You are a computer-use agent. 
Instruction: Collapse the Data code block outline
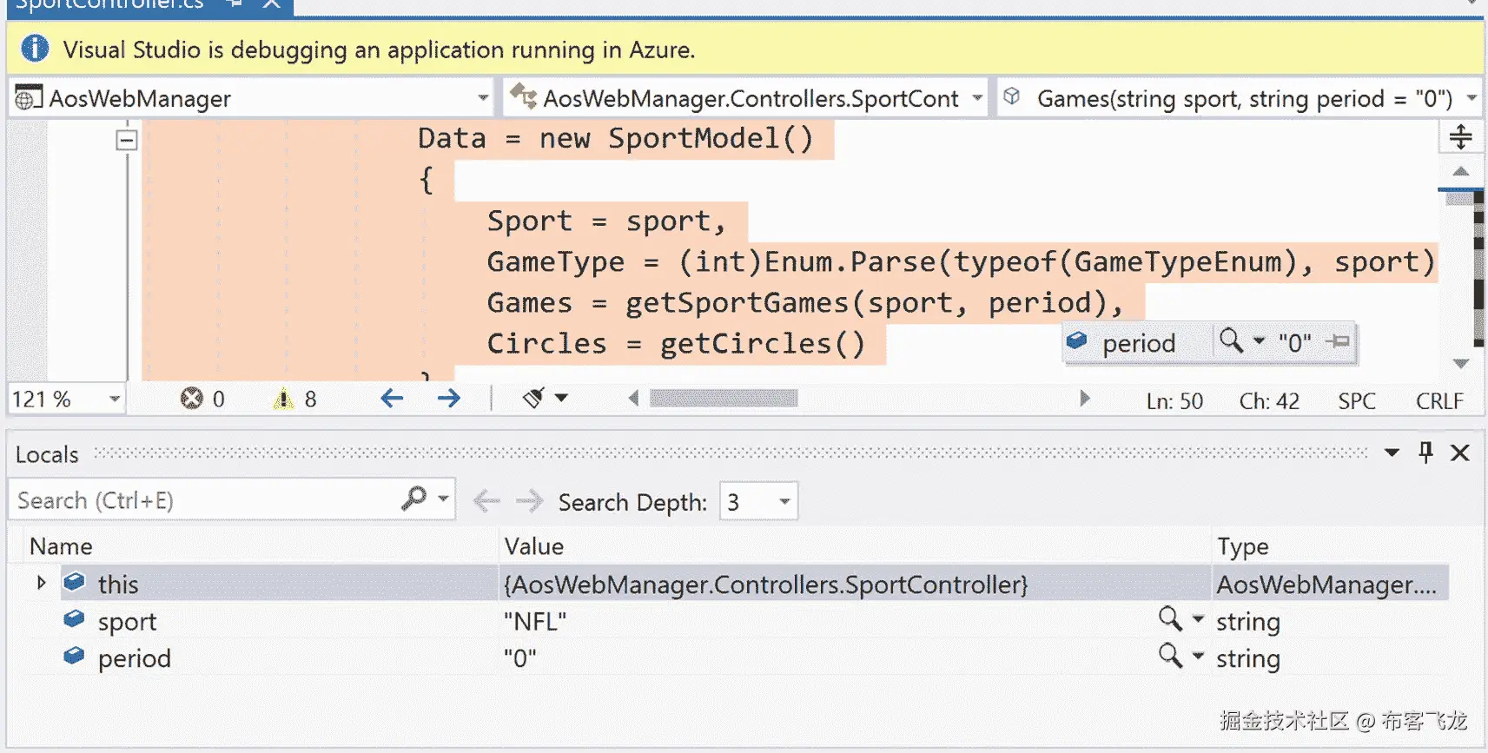(127, 140)
